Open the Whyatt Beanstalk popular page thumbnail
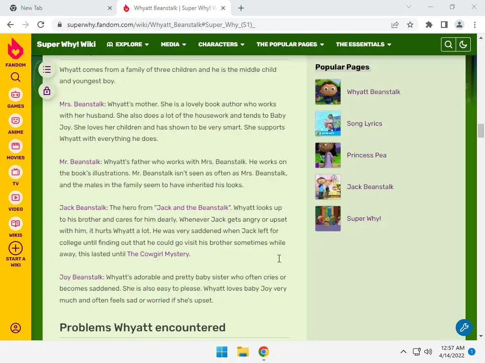Viewport: 485px width, 363px height. point(328,92)
